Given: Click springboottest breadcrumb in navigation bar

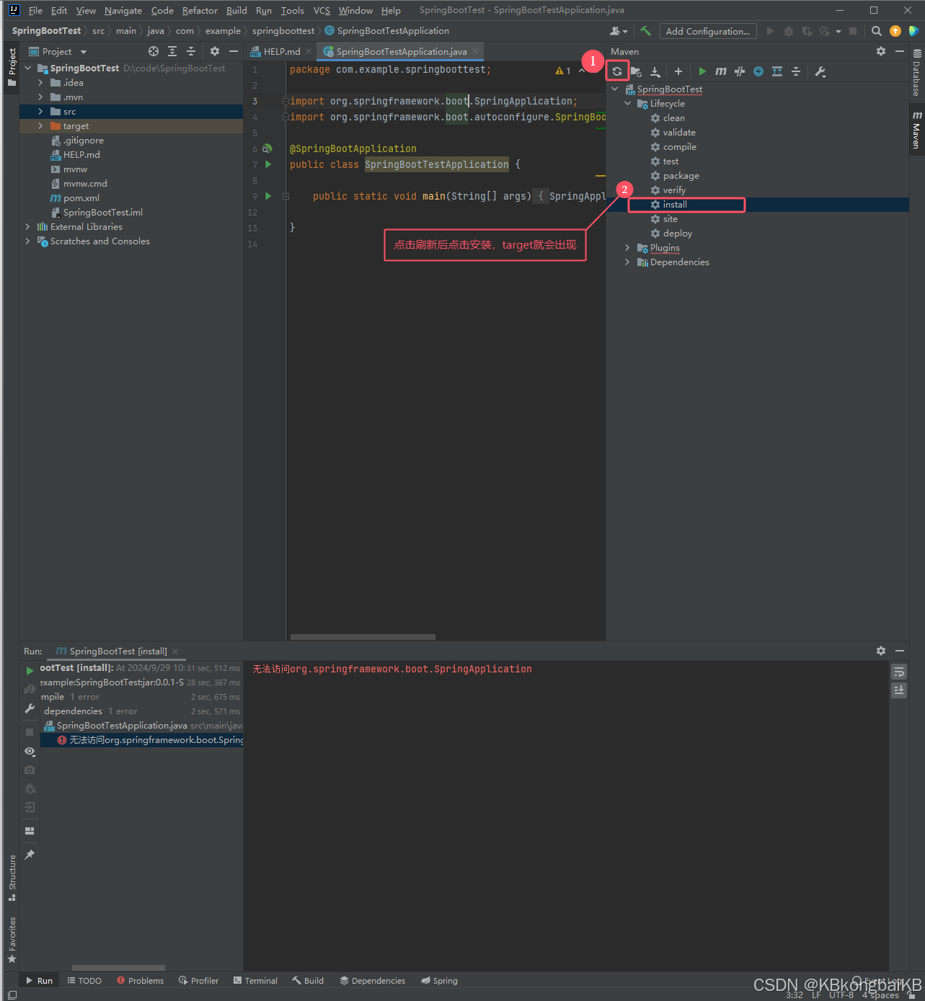Looking at the screenshot, I should [283, 31].
